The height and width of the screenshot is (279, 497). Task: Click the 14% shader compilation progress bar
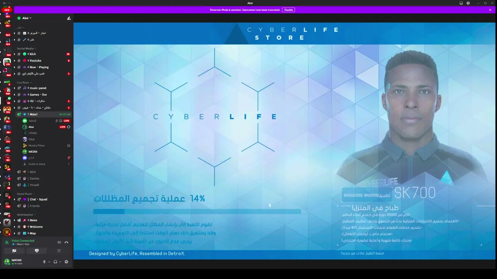[x=197, y=212]
